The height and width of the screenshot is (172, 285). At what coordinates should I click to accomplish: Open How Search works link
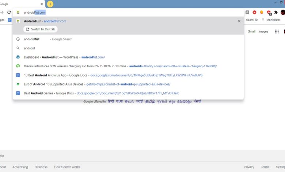(67, 167)
